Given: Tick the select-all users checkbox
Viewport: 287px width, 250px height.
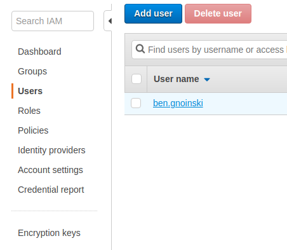Looking at the screenshot, I should [137, 79].
